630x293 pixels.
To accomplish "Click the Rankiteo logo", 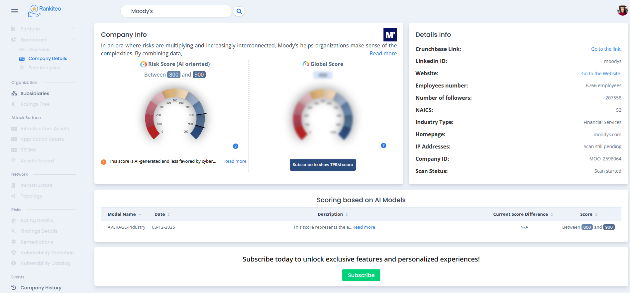I will click(x=45, y=11).
